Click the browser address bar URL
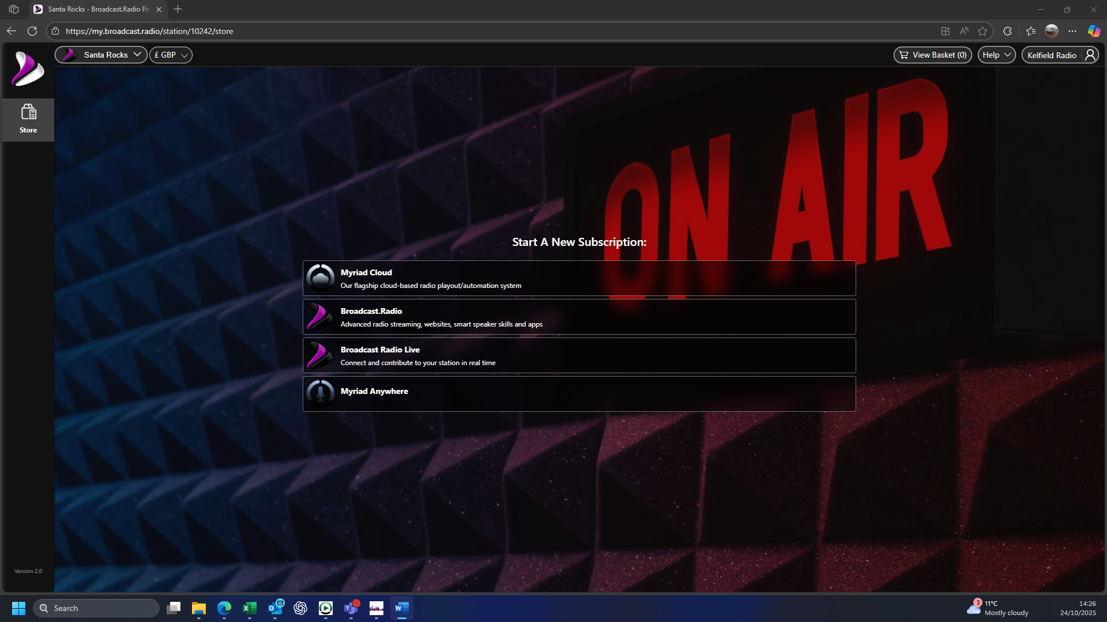1107x622 pixels. click(x=149, y=31)
